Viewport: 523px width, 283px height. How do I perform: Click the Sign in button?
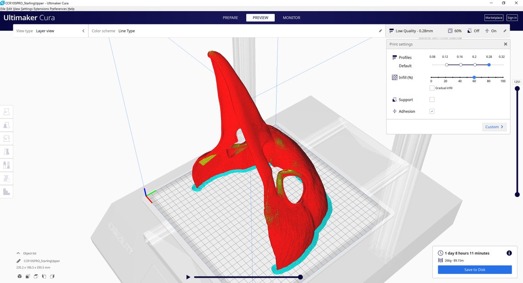tap(512, 17)
